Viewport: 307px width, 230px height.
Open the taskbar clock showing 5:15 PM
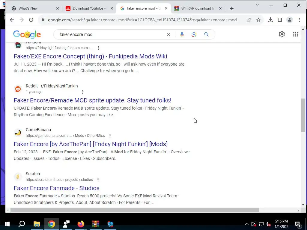(282, 224)
